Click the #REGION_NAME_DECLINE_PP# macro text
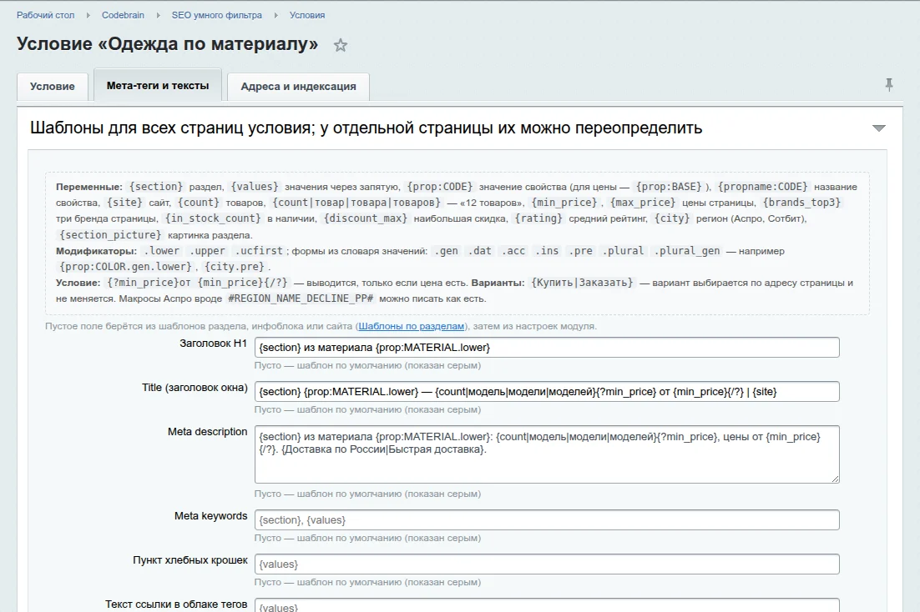 (x=301, y=298)
